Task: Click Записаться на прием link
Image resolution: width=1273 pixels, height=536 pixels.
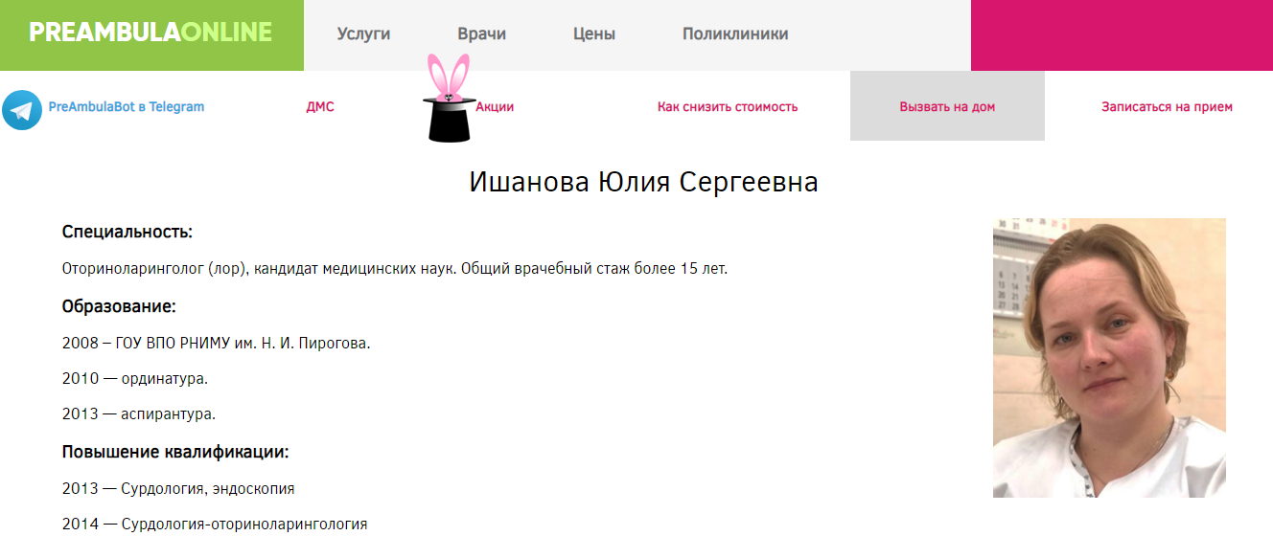Action: pos(1167,107)
